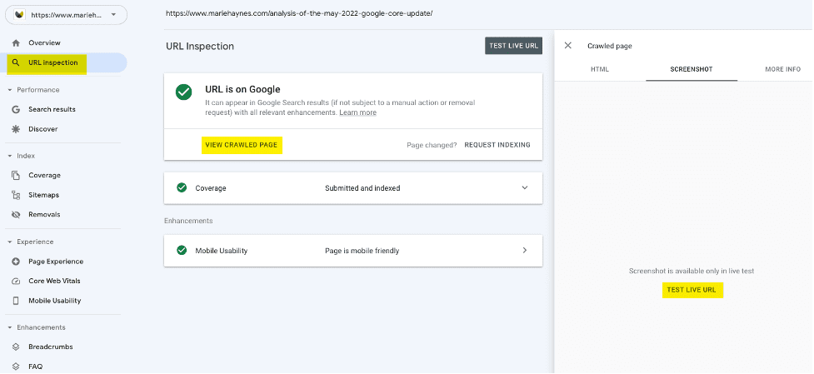Click the Removals eye-slash icon

pyautogui.click(x=16, y=214)
